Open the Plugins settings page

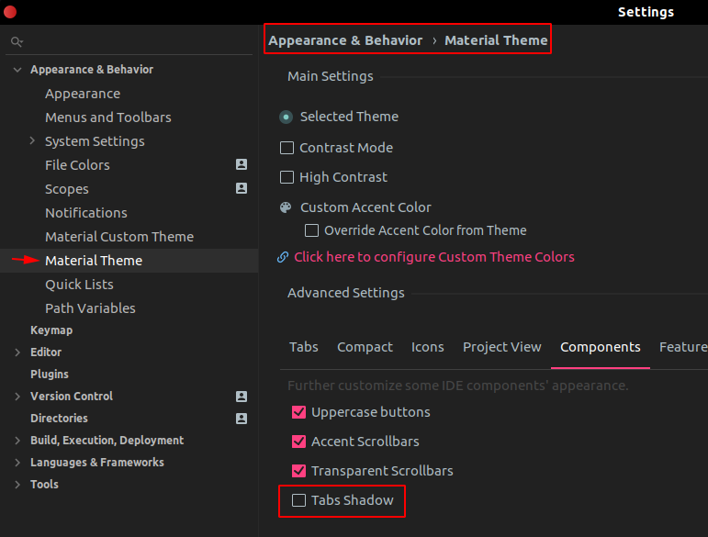(50, 375)
